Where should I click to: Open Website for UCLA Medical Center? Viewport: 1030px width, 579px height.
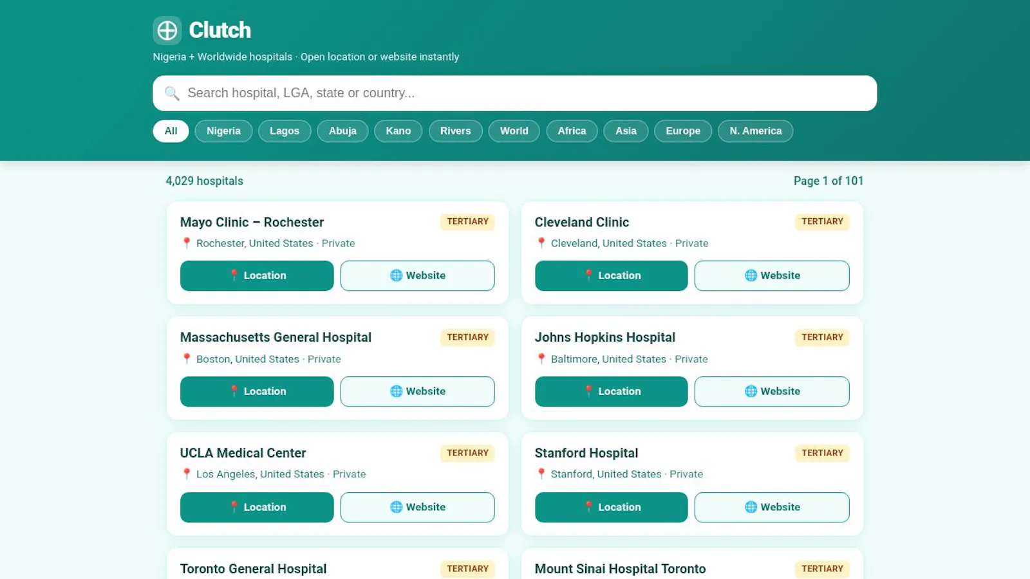418,507
